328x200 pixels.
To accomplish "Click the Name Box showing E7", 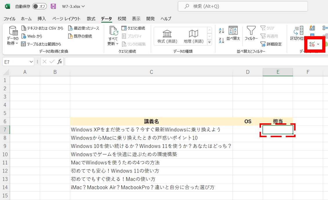I will [x=16, y=62].
